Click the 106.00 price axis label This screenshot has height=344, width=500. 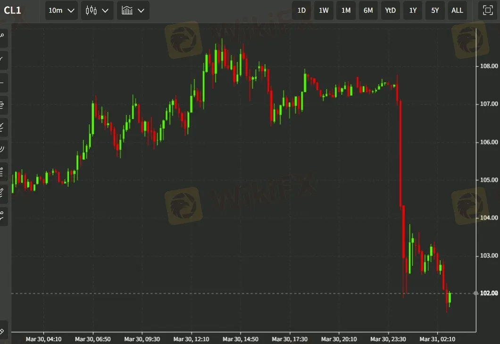pyautogui.click(x=489, y=142)
